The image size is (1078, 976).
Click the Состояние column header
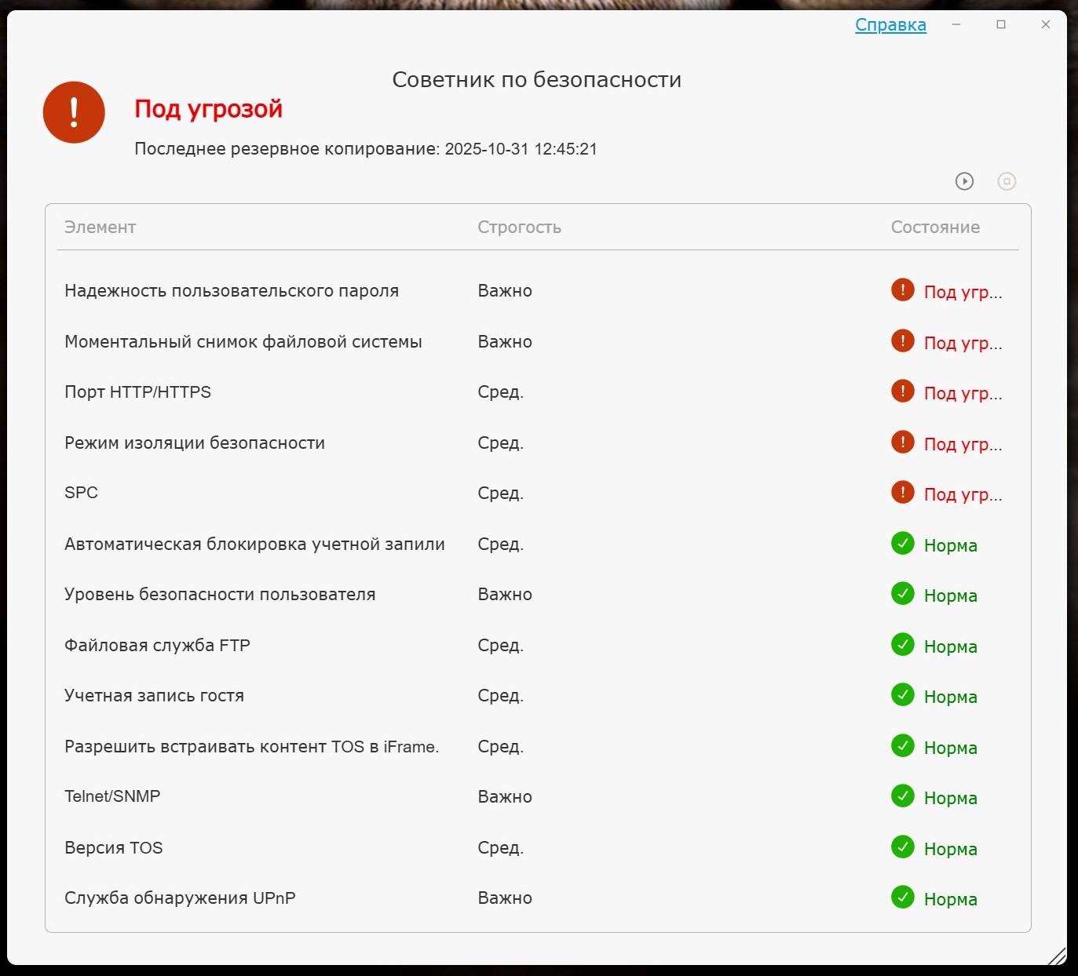tap(934, 228)
